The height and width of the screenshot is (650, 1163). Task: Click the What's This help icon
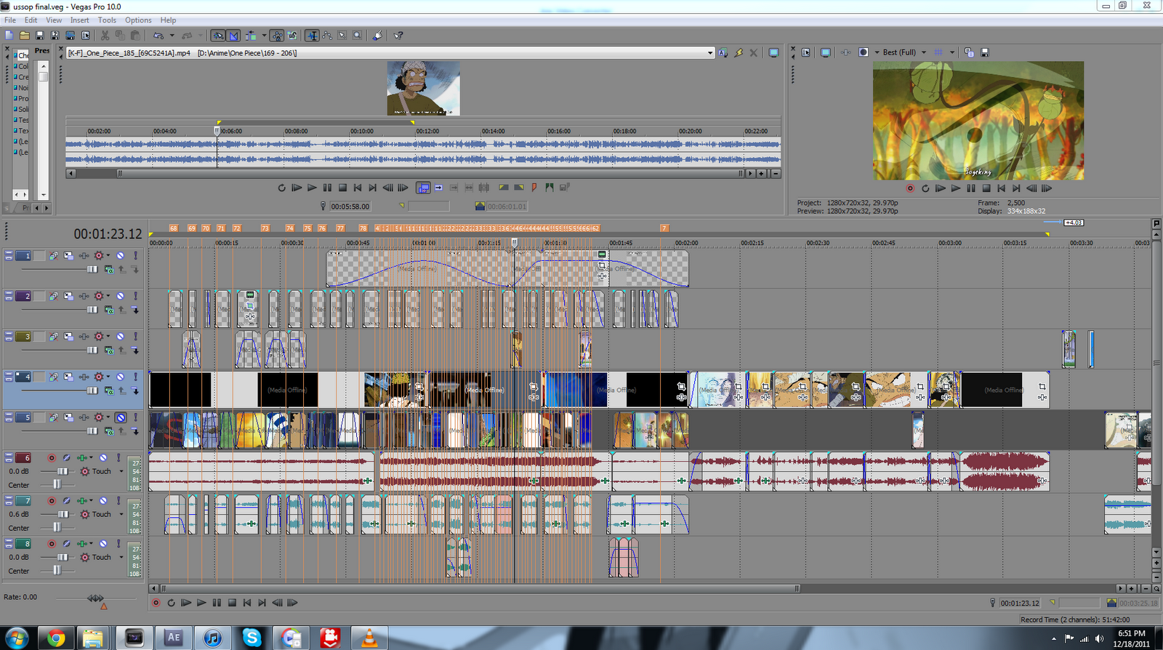(398, 35)
